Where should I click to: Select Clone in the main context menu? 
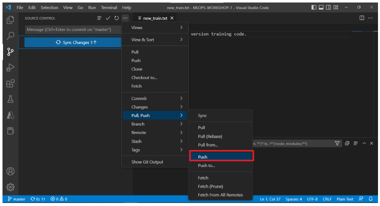pyautogui.click(x=155, y=69)
